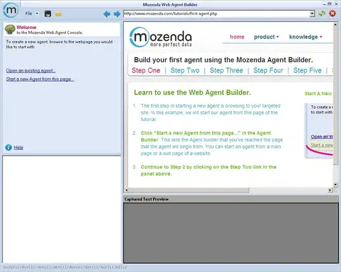Click the Mozenda logo icon in the top-left corner
The image size is (341, 272).
[11, 10]
